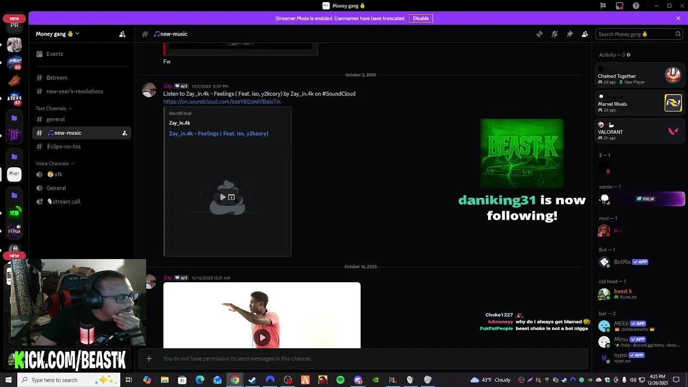Open Windows Start menu
Image resolution: width=688 pixels, height=387 pixels.
8,380
